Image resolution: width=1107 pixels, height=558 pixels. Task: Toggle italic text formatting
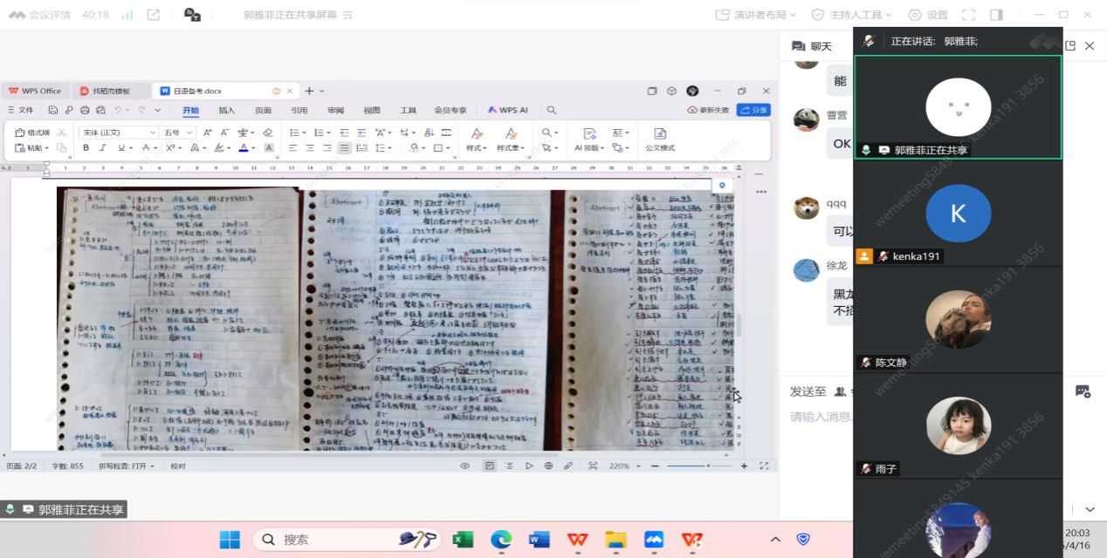pyautogui.click(x=102, y=148)
